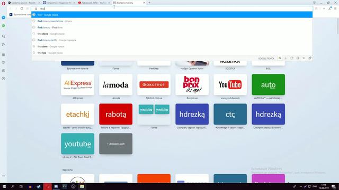Click the page vertical scrollbar
The width and height of the screenshot is (339, 190).
(337, 26)
